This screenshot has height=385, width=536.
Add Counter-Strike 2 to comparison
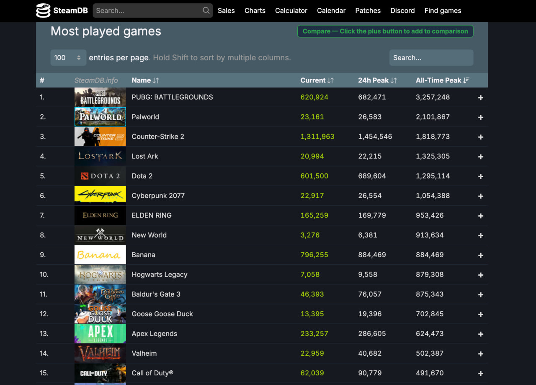click(481, 137)
